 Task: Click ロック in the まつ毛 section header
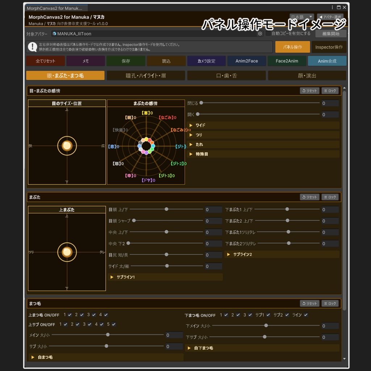pyautogui.click(x=330, y=303)
